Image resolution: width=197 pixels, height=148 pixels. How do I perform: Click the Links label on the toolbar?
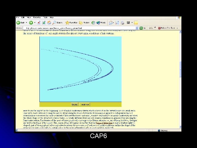click(x=151, y=28)
